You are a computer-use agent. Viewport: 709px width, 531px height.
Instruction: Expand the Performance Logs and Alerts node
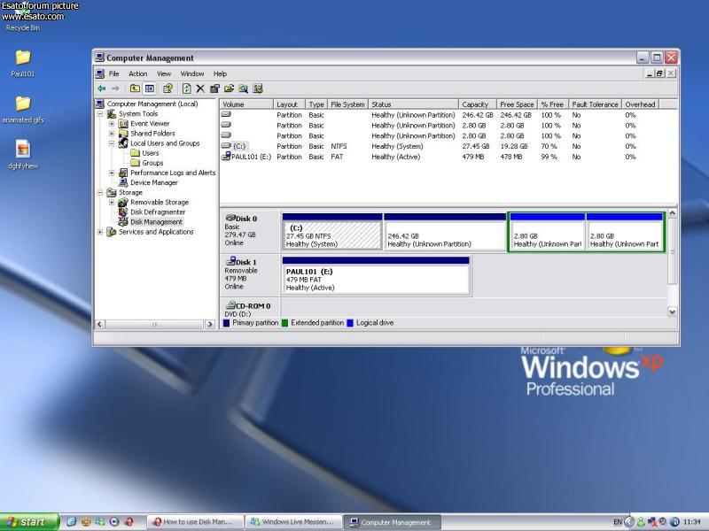click(x=112, y=173)
